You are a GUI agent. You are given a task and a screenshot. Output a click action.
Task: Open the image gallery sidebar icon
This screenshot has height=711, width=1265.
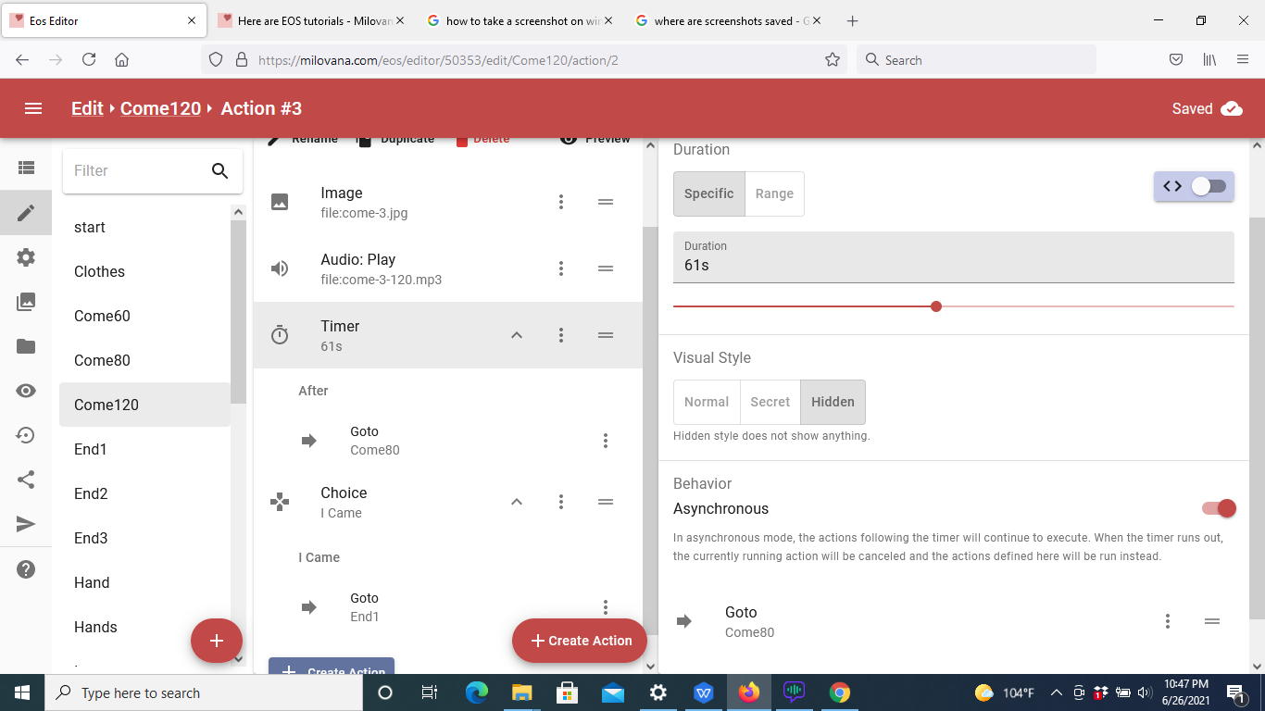[26, 302]
